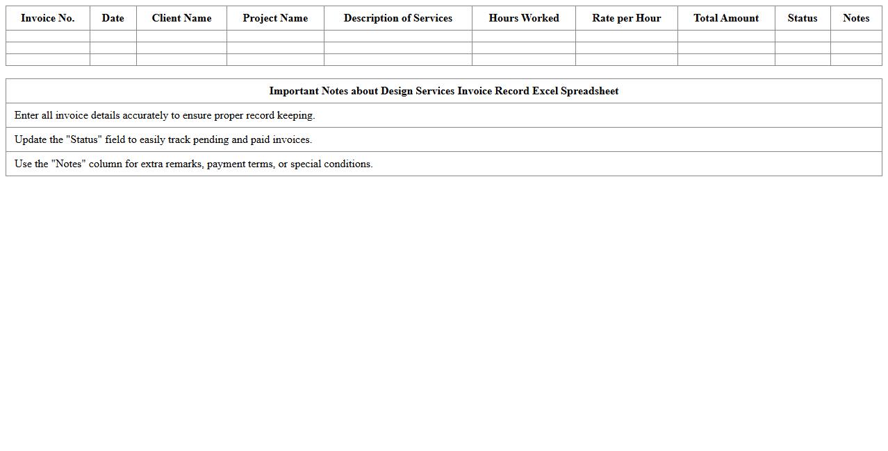The width and height of the screenshot is (888, 451).
Task: Click the "Client Name" header cell
Action: click(x=181, y=18)
